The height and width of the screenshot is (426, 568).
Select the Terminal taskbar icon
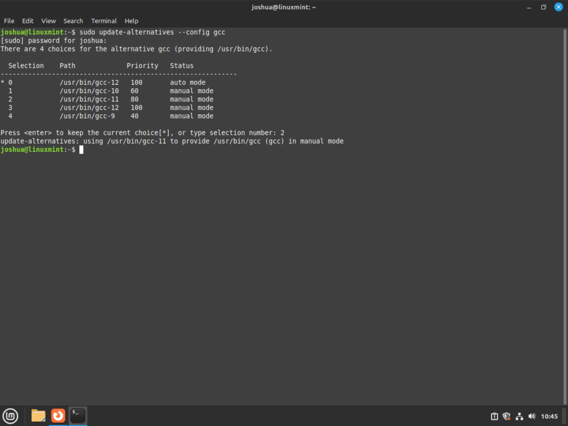pos(78,416)
